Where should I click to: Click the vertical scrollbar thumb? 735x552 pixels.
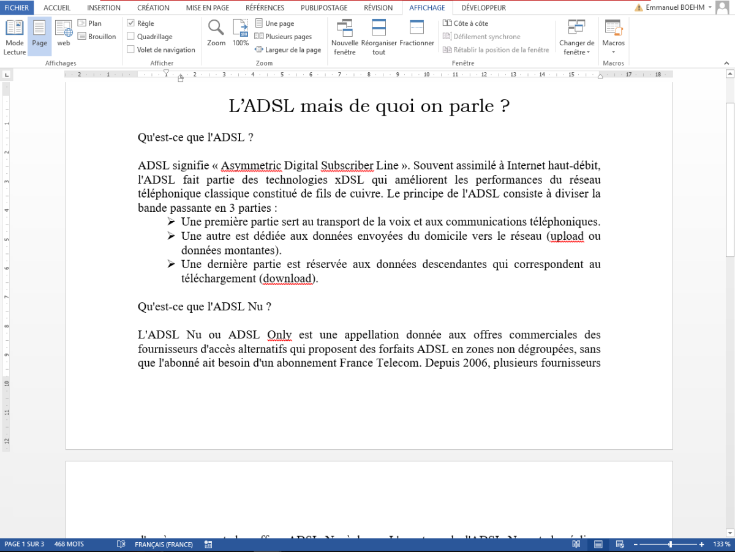coord(729,179)
